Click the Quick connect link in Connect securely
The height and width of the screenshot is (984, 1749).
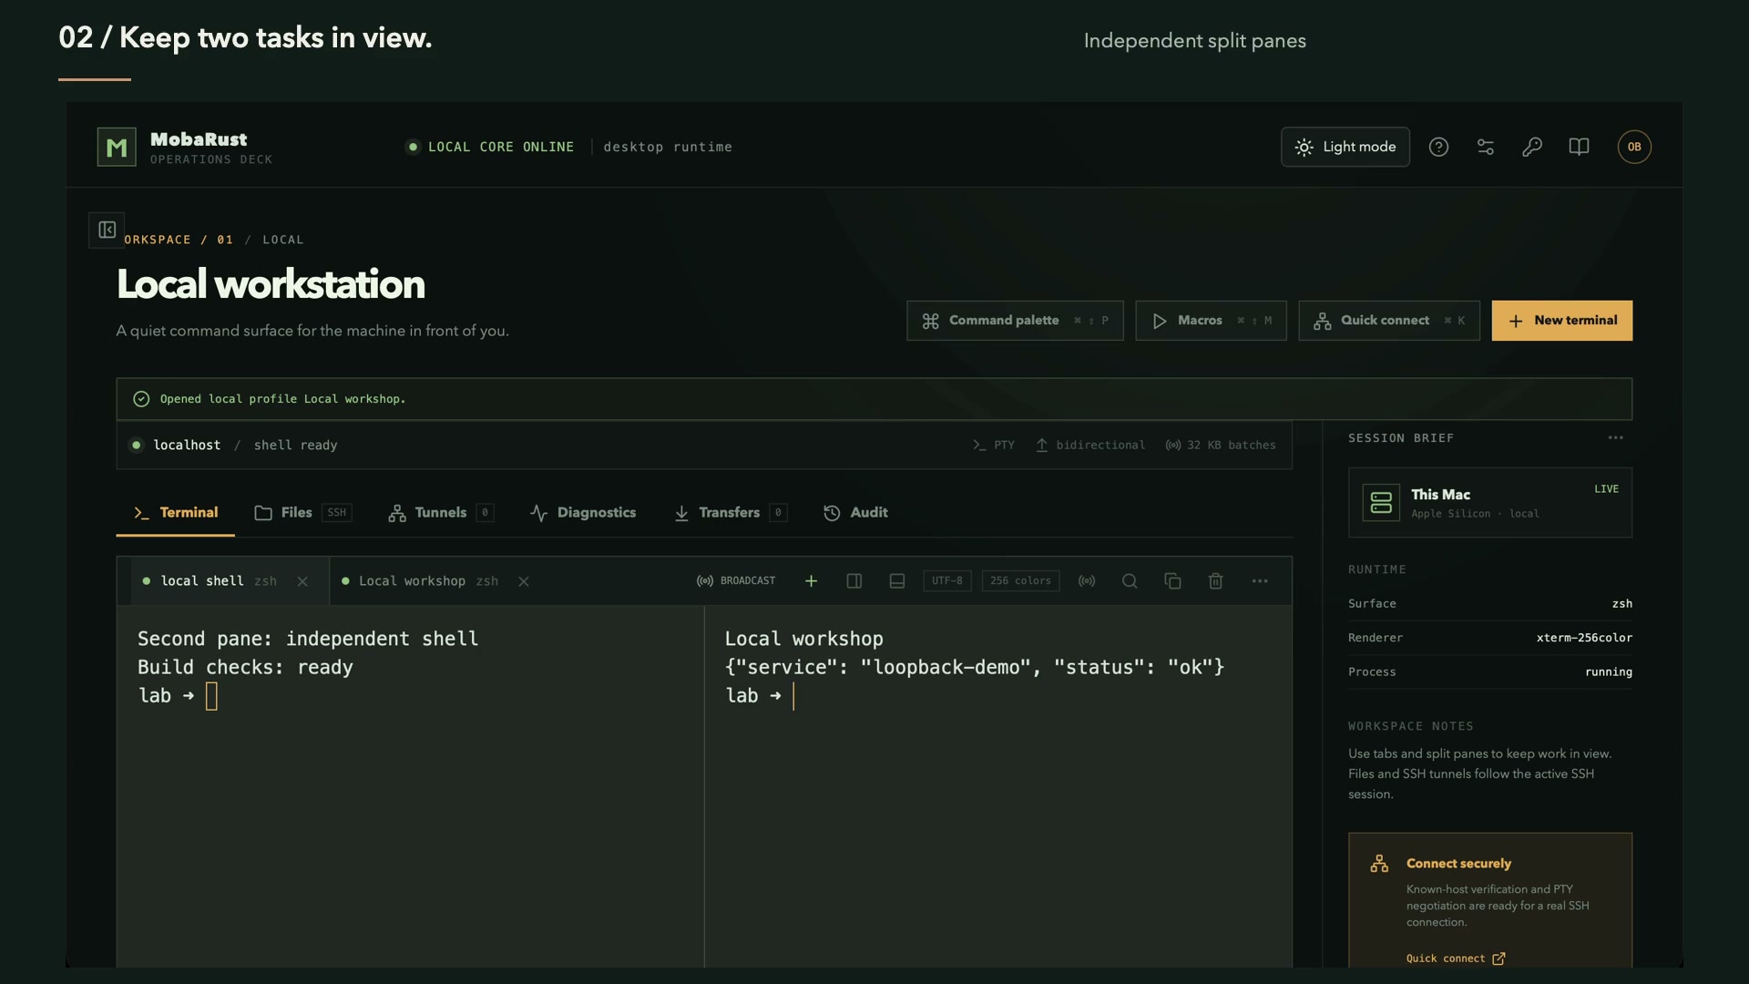point(1455,958)
